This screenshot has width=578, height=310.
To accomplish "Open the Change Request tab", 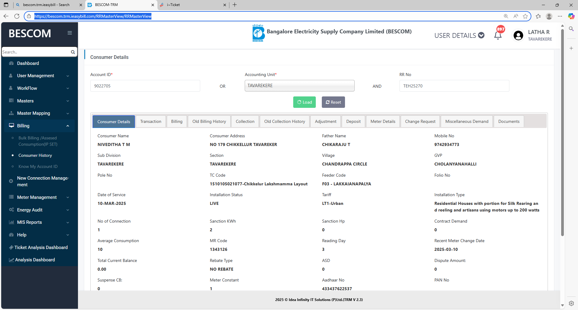I will tap(420, 121).
